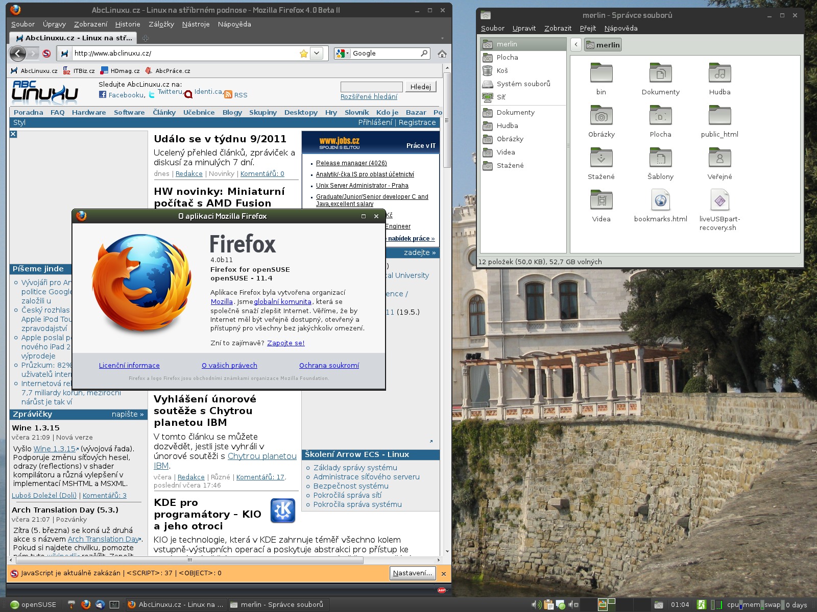
Task: Open the Záložky menu in Firefox
Action: tap(161, 24)
